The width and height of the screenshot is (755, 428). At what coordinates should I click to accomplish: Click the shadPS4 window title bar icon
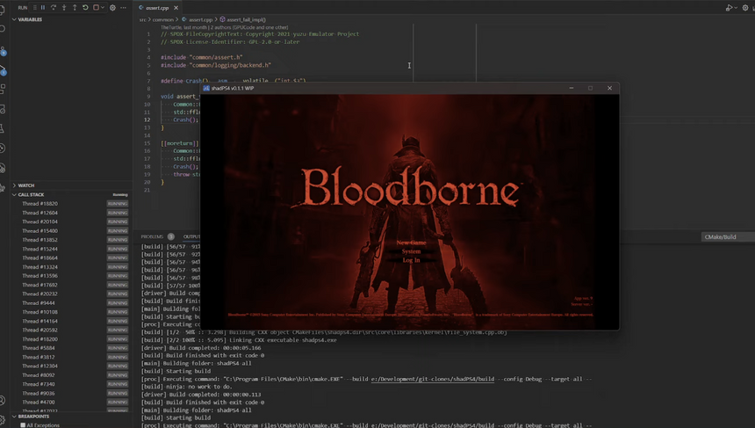coord(206,88)
